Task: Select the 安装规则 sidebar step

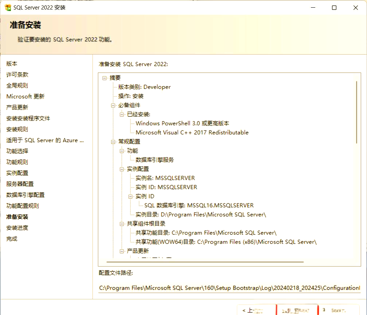Action: coord(17,129)
